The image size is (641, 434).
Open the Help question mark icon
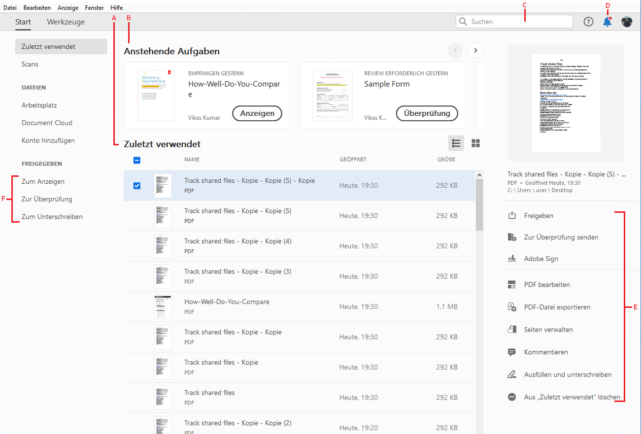[x=588, y=22]
